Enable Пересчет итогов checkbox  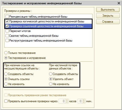click(x=7, y=31)
